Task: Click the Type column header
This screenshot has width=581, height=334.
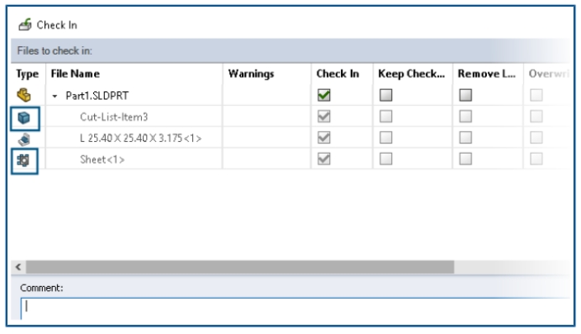Action: point(28,74)
